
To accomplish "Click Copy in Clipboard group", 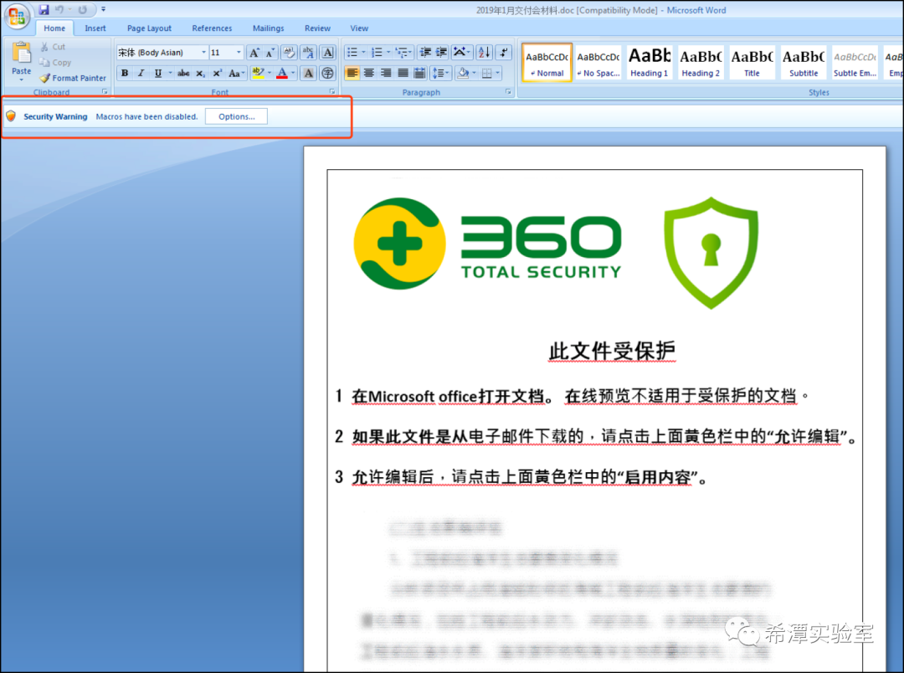I will (55, 62).
